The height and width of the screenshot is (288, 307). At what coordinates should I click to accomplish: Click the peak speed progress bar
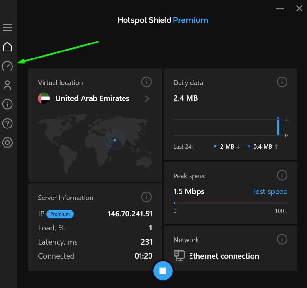230,203
